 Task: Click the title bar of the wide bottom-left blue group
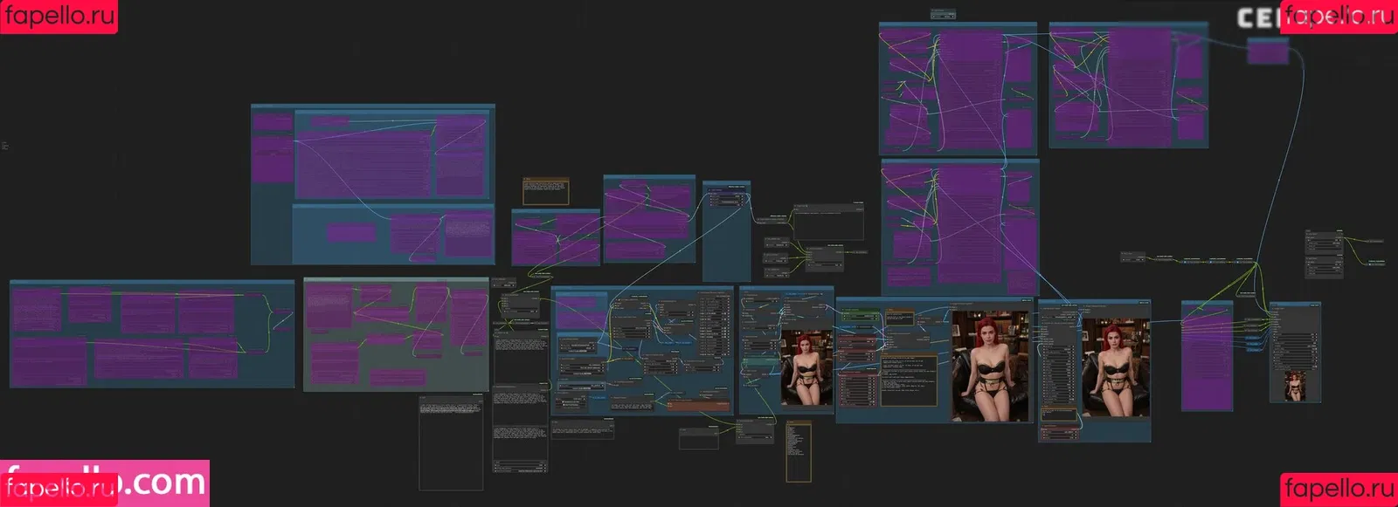(151, 283)
